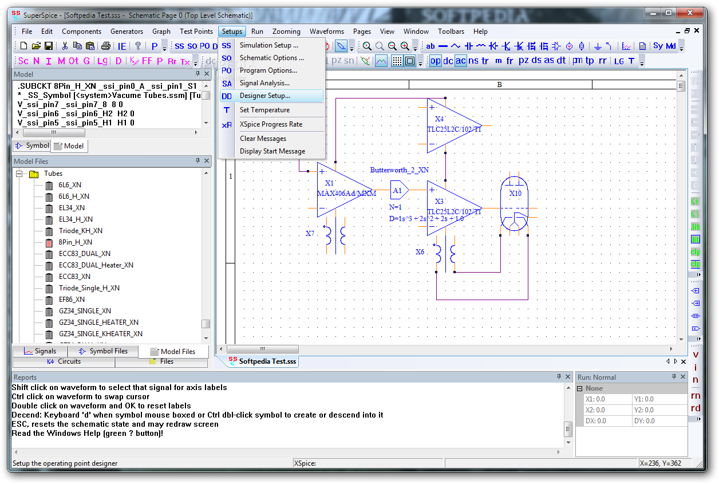Select the capacitor component icon

[468, 46]
